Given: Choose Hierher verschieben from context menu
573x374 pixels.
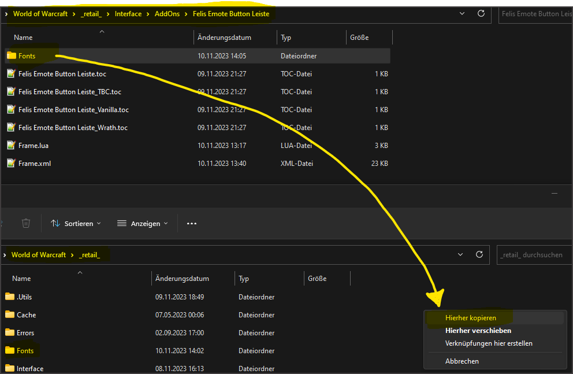Looking at the screenshot, I should [478, 331].
